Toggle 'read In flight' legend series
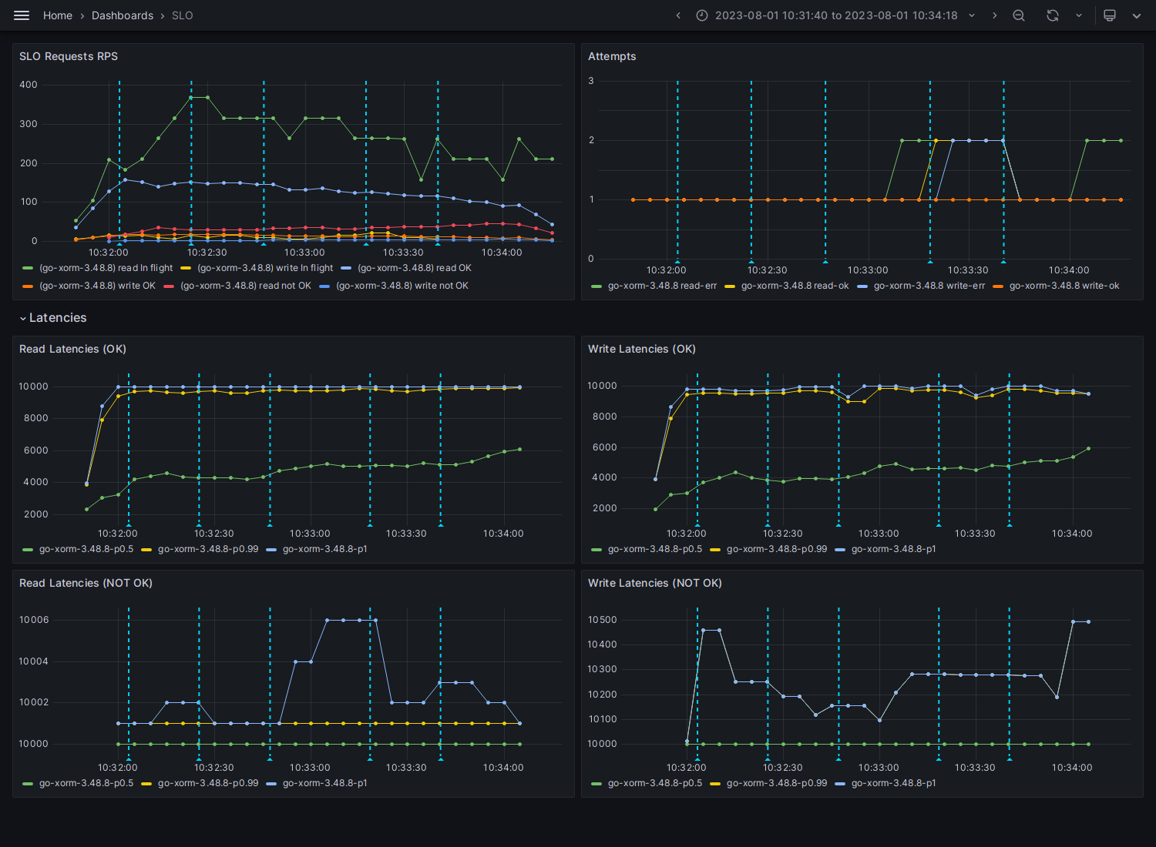This screenshot has width=1156, height=847. click(106, 268)
